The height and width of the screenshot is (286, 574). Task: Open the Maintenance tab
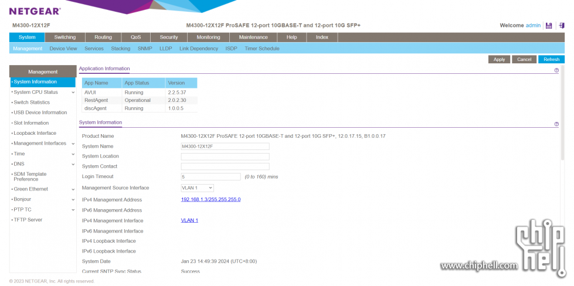click(253, 38)
